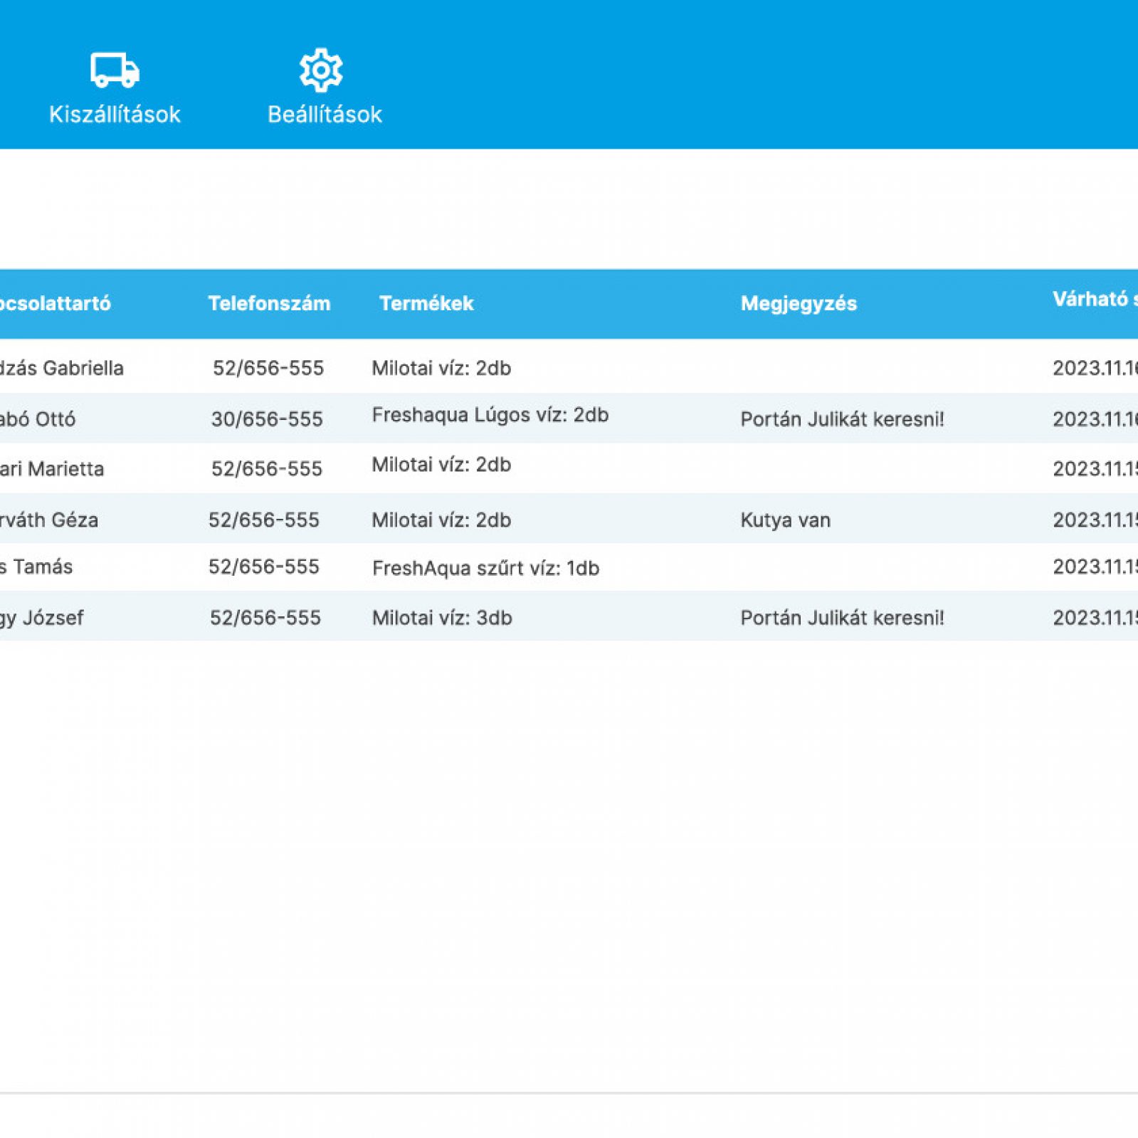1138x1138 pixels.
Task: Click the Megjegyzés column header
Action: pos(798,303)
